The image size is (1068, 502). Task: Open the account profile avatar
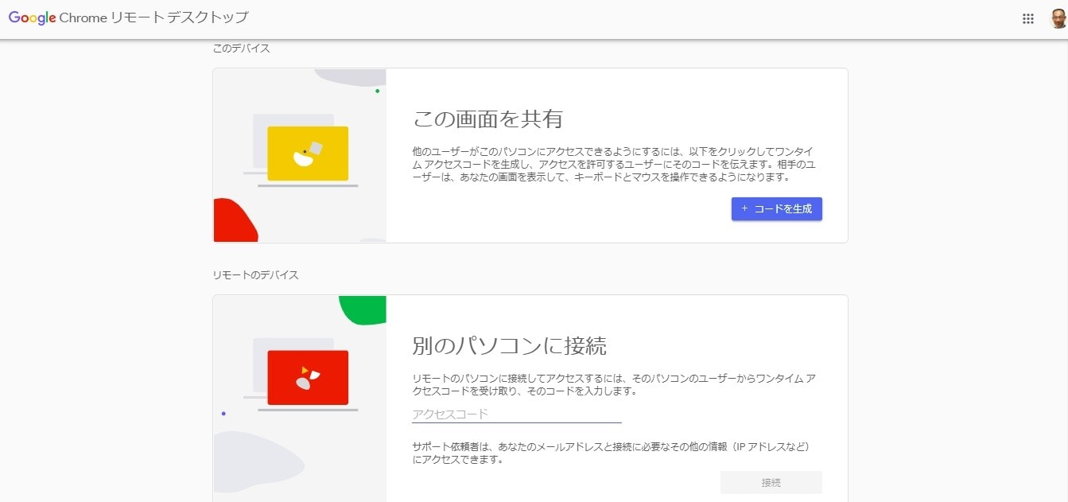pyautogui.click(x=1058, y=18)
